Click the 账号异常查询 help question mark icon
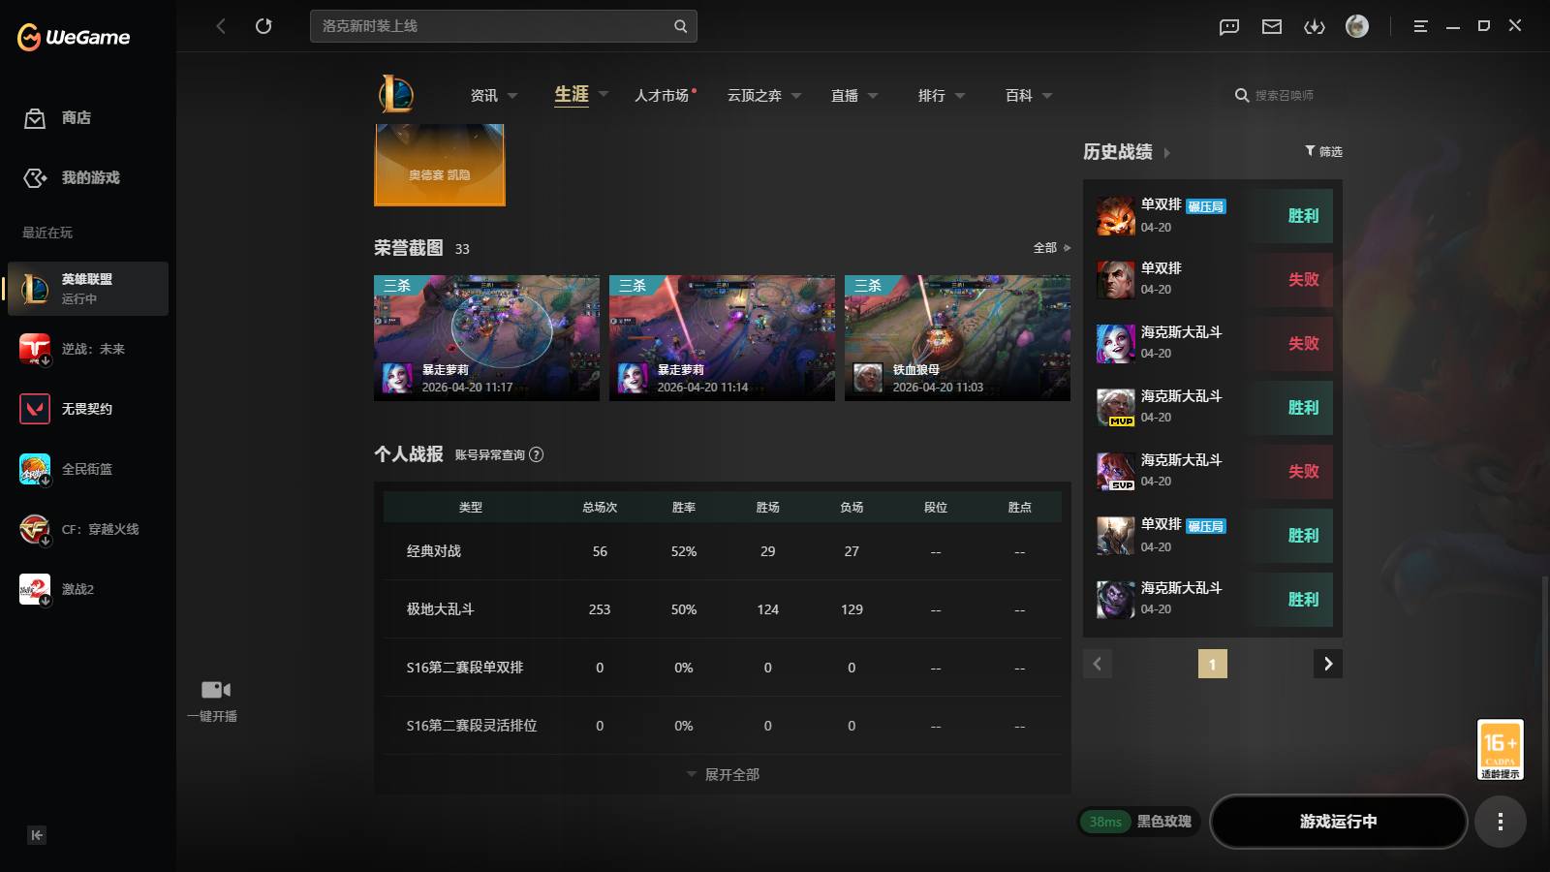The image size is (1550, 872). (x=537, y=454)
